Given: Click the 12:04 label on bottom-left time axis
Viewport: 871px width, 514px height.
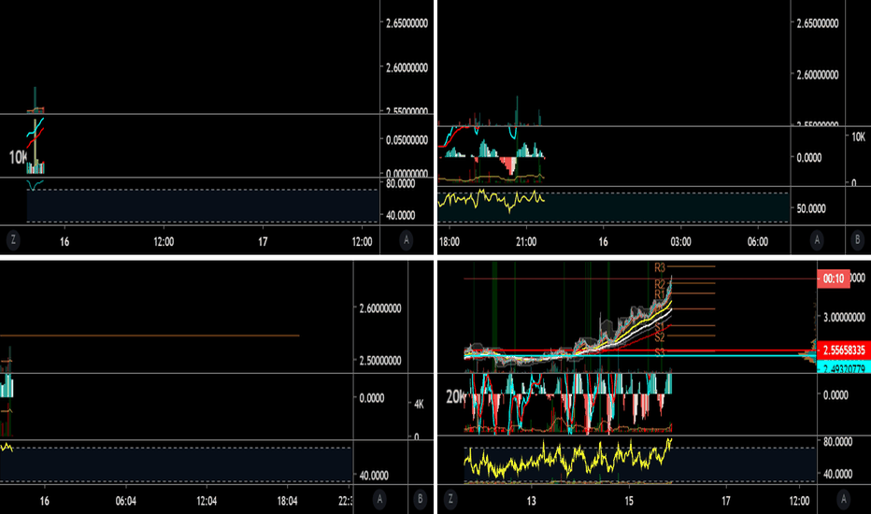Looking at the screenshot, I should coord(207,501).
